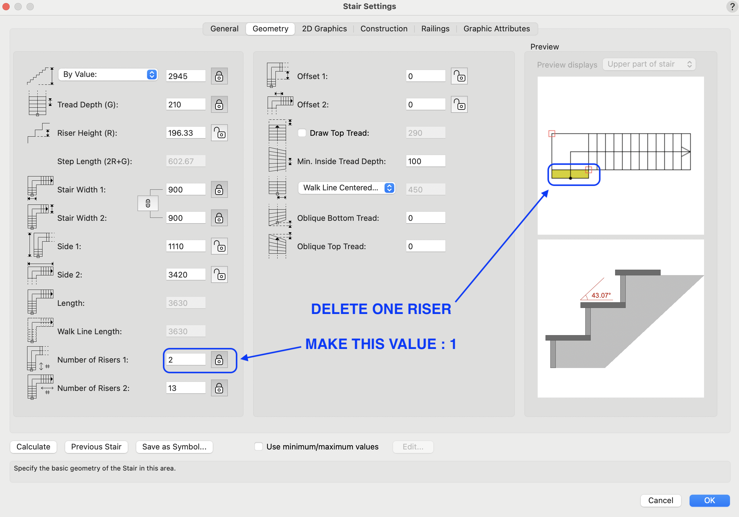The width and height of the screenshot is (739, 517).
Task: Toggle the lock beside Number of Risers 2
Action: pos(219,388)
